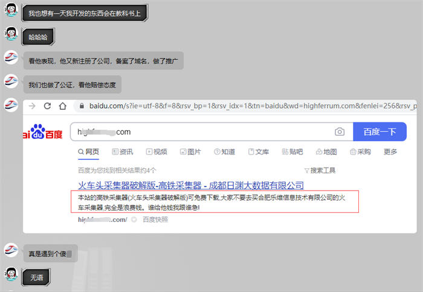Viewport: 423px width, 292px height.
Task: Open the 视频 tab
Action: tap(157, 152)
